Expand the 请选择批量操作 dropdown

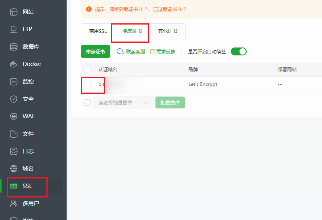point(124,102)
